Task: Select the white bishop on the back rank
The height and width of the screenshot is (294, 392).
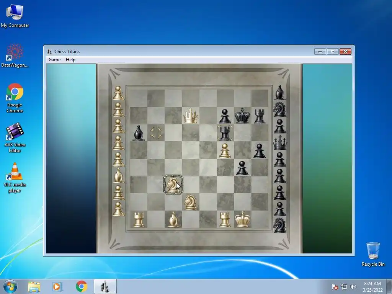Action: (173, 219)
